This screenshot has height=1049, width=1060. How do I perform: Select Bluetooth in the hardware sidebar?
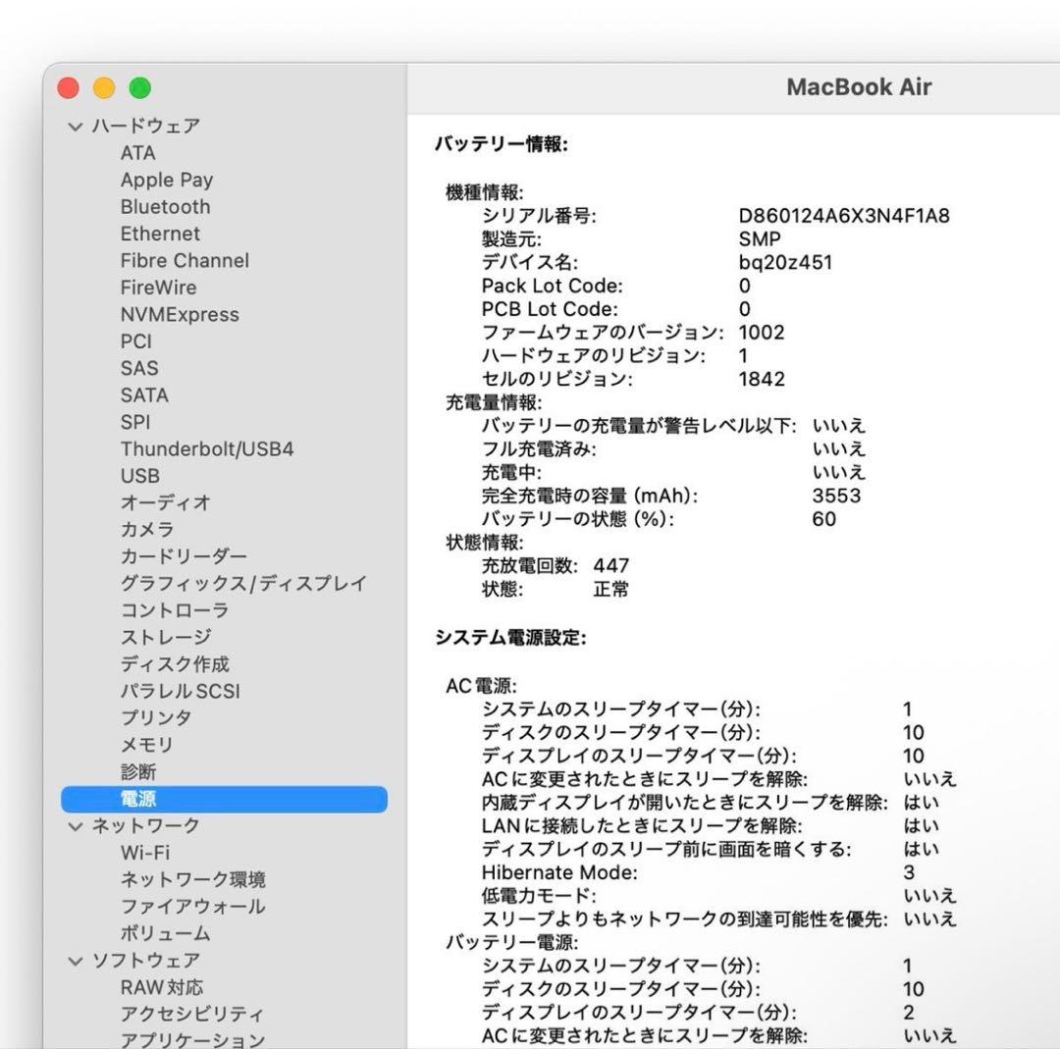[x=163, y=206]
